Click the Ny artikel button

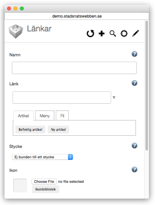[58, 129]
